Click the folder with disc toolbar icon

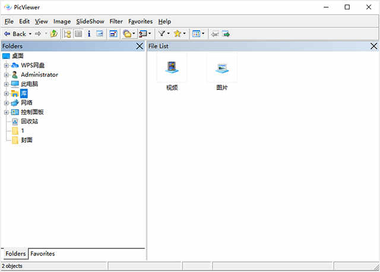tap(127, 34)
